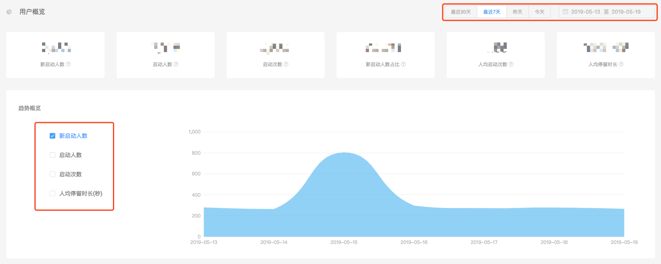
Task: Select the 今天 time range
Action: (540, 12)
